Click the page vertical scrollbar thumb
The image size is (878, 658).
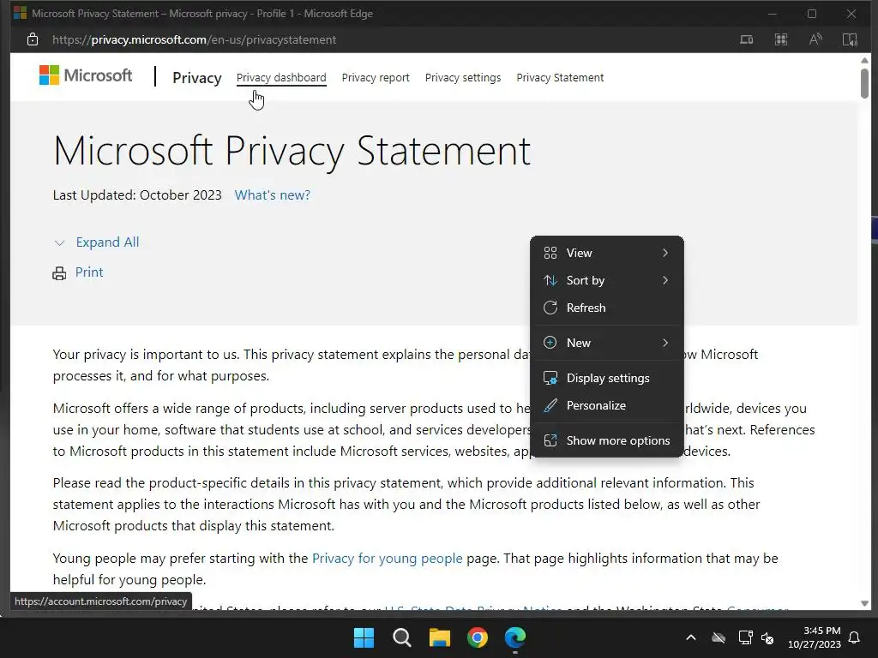[864, 82]
